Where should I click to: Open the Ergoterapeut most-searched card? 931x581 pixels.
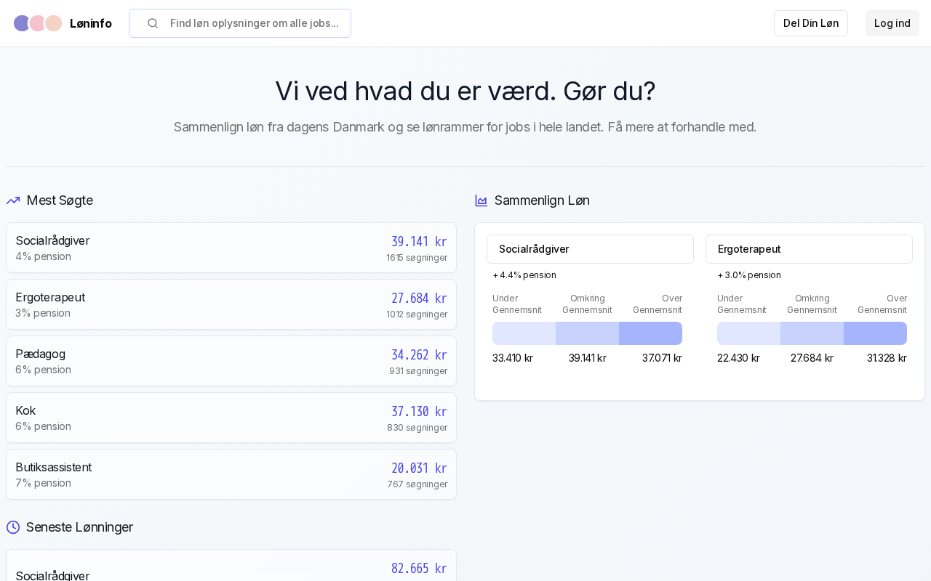(231, 304)
